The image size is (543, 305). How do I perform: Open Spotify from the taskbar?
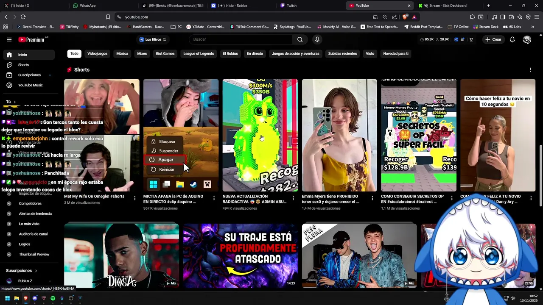coord(53,298)
